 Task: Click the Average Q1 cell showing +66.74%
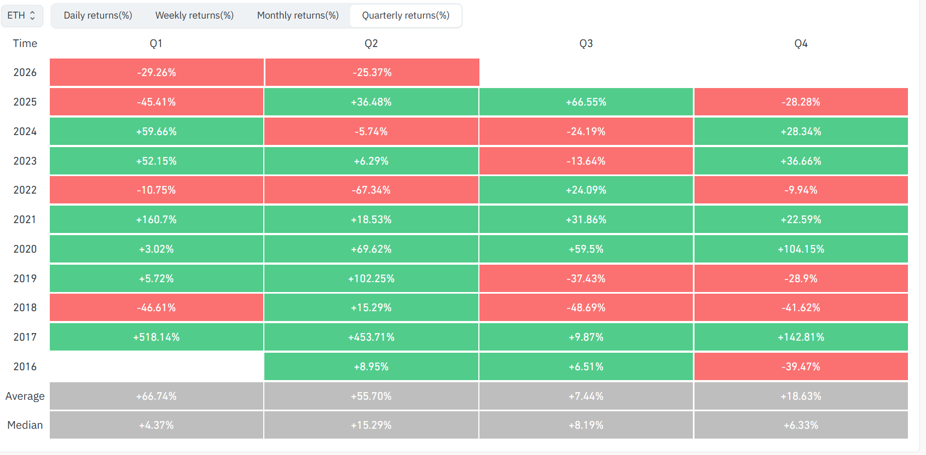(x=157, y=396)
